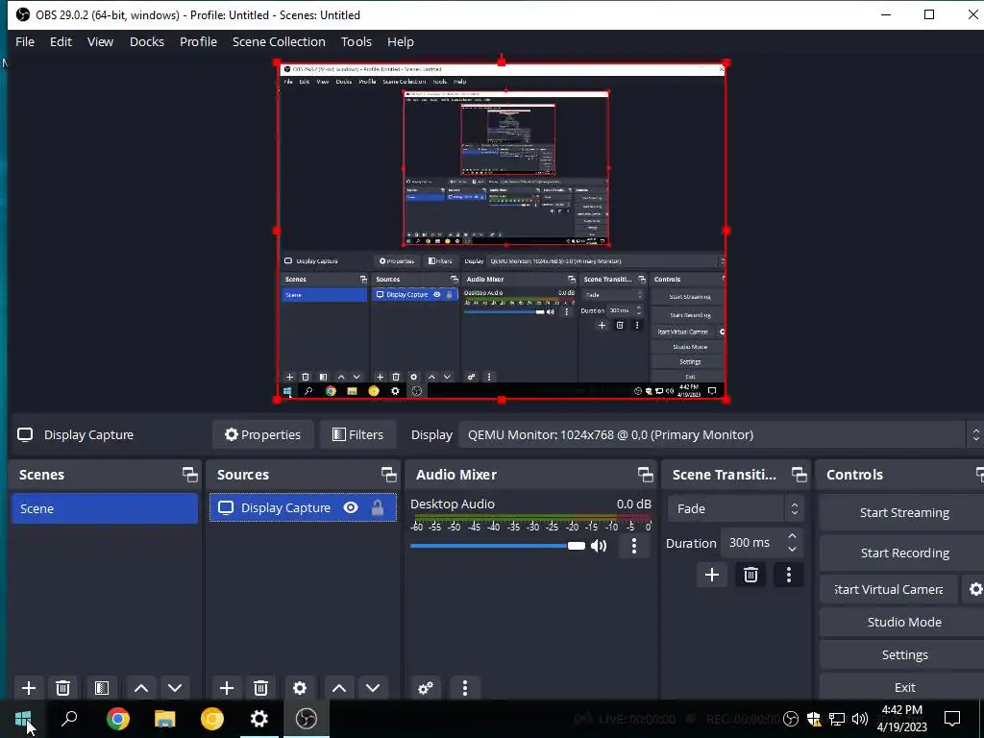Undock the Audio Mixer panel
The height and width of the screenshot is (738, 984).
(x=645, y=475)
